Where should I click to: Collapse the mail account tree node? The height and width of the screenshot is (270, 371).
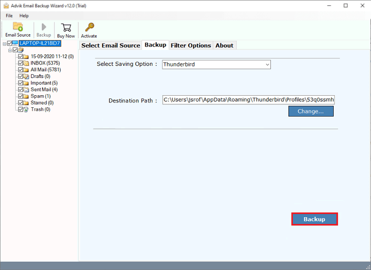click(x=10, y=50)
